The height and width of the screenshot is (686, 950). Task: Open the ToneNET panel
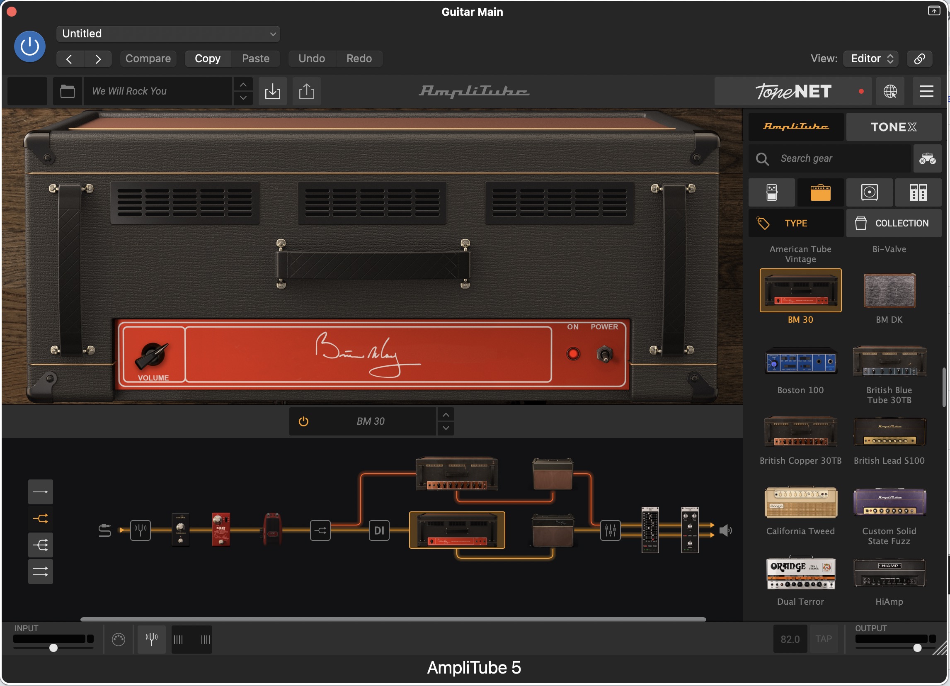pyautogui.click(x=793, y=91)
